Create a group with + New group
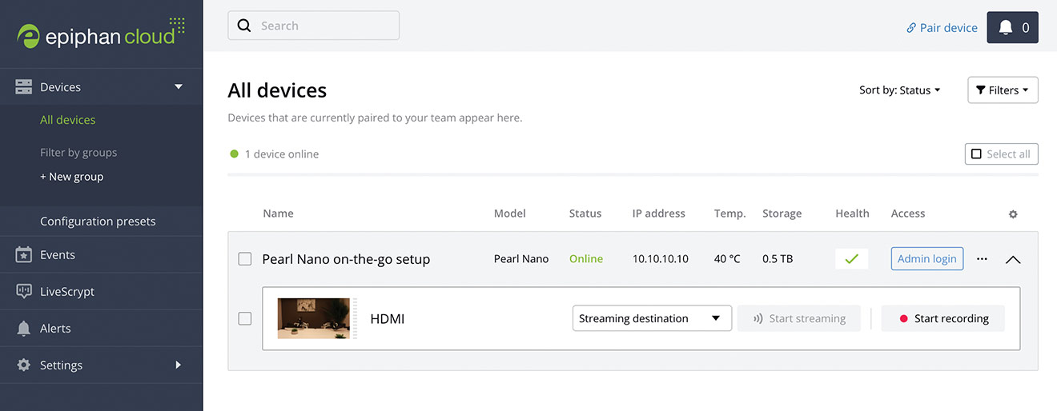The image size is (1057, 411). 72,177
